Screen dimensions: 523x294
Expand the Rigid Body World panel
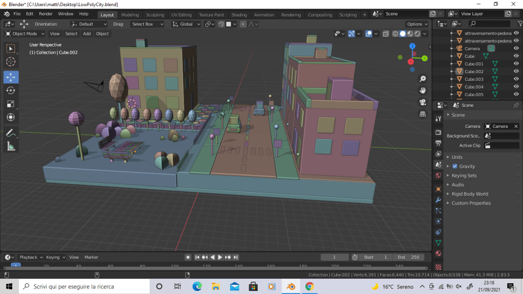click(x=469, y=194)
